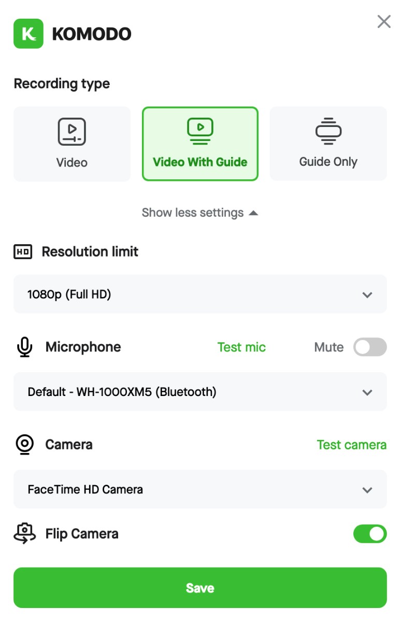
Task: Click the microphone icon
Action: pyautogui.click(x=24, y=347)
